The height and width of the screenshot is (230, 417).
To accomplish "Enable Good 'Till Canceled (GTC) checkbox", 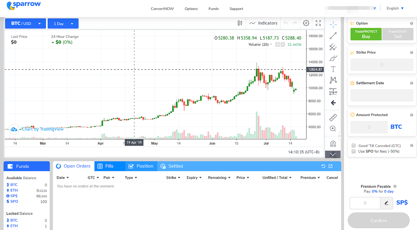I will point(354,146).
